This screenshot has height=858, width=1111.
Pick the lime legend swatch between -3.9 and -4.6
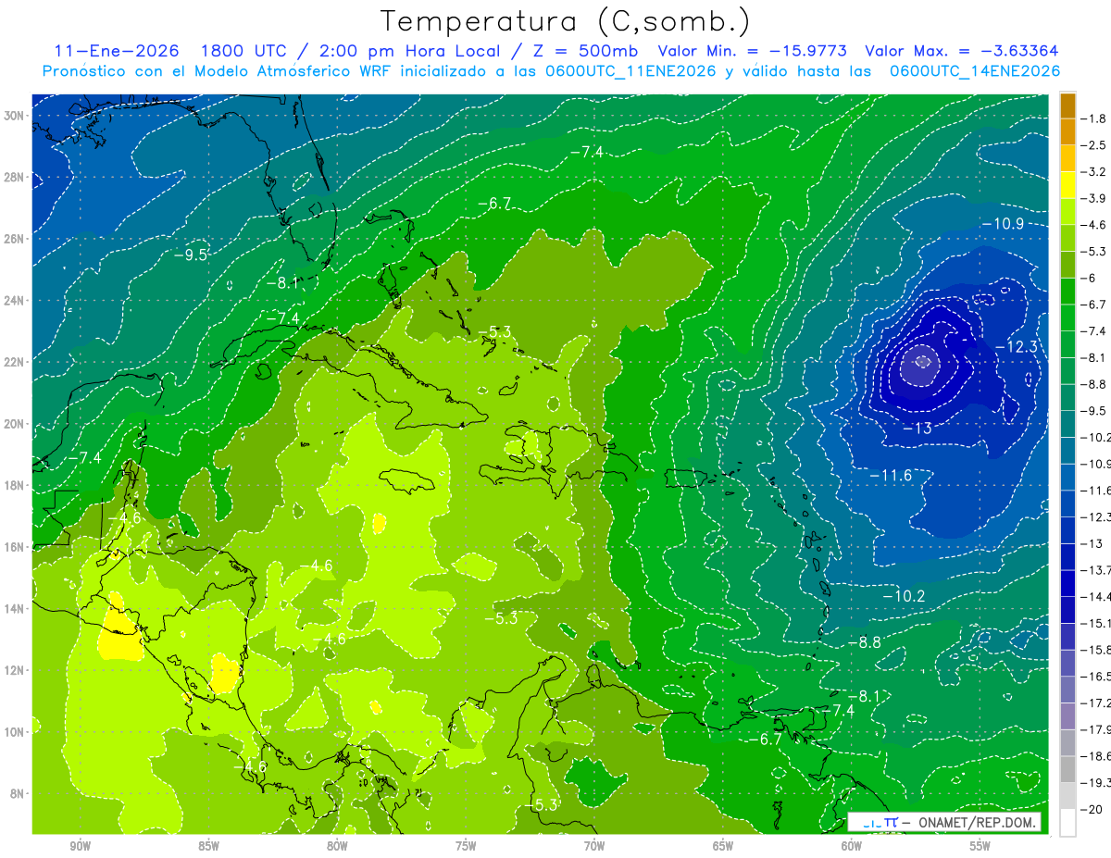click(1067, 212)
